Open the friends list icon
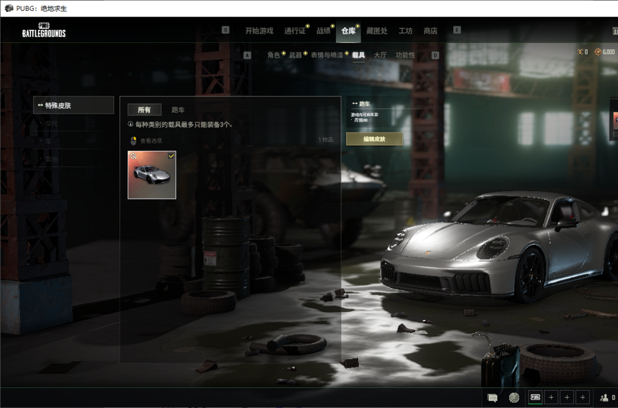The image size is (618, 408). [604, 398]
